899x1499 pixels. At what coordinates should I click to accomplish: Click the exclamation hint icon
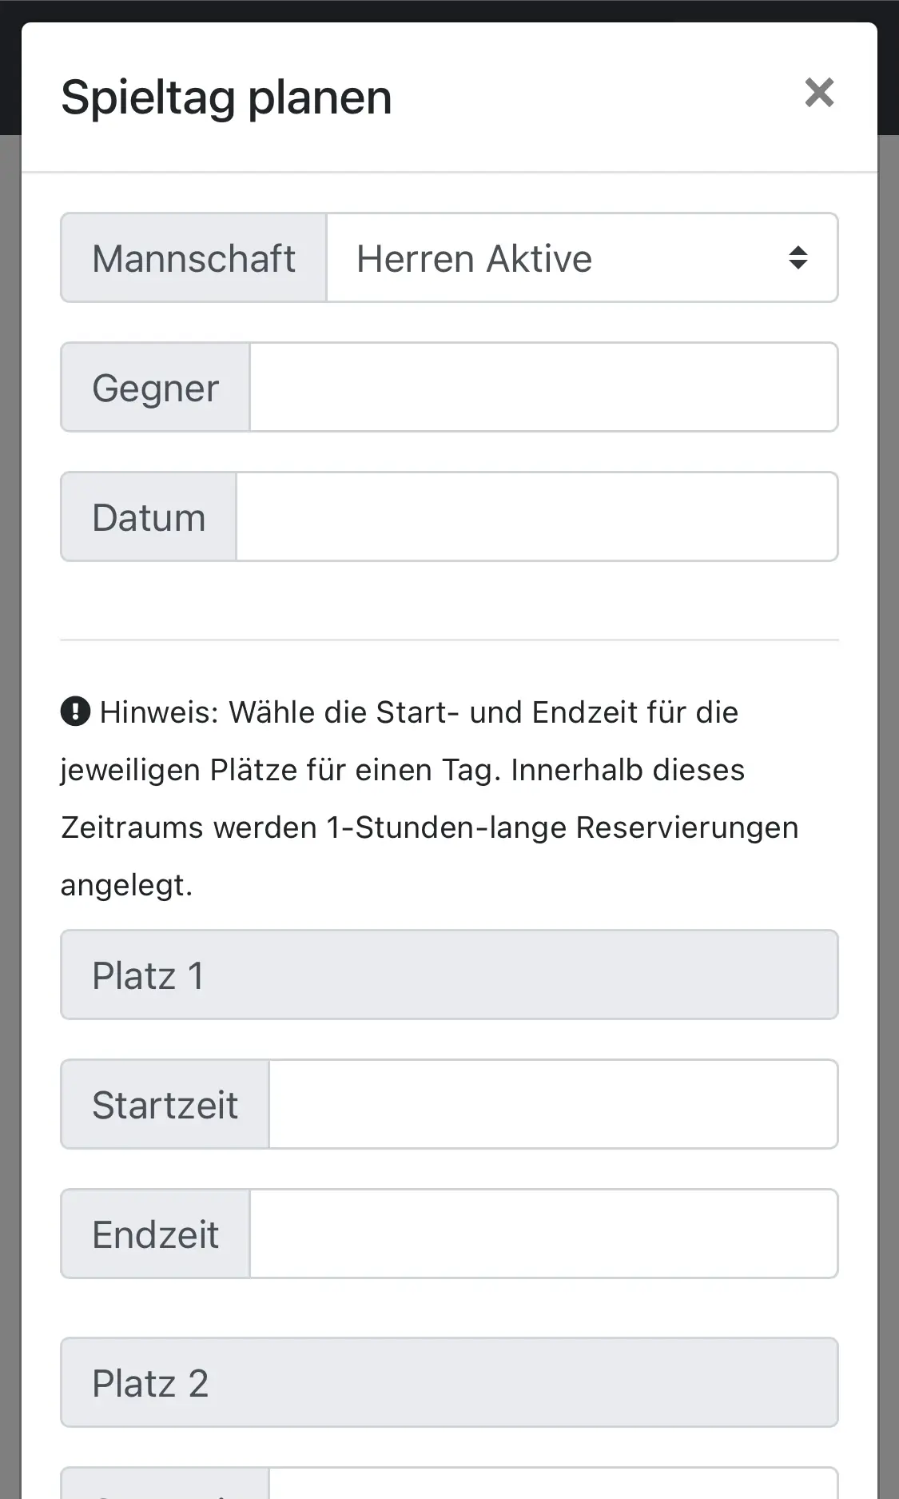click(x=75, y=711)
